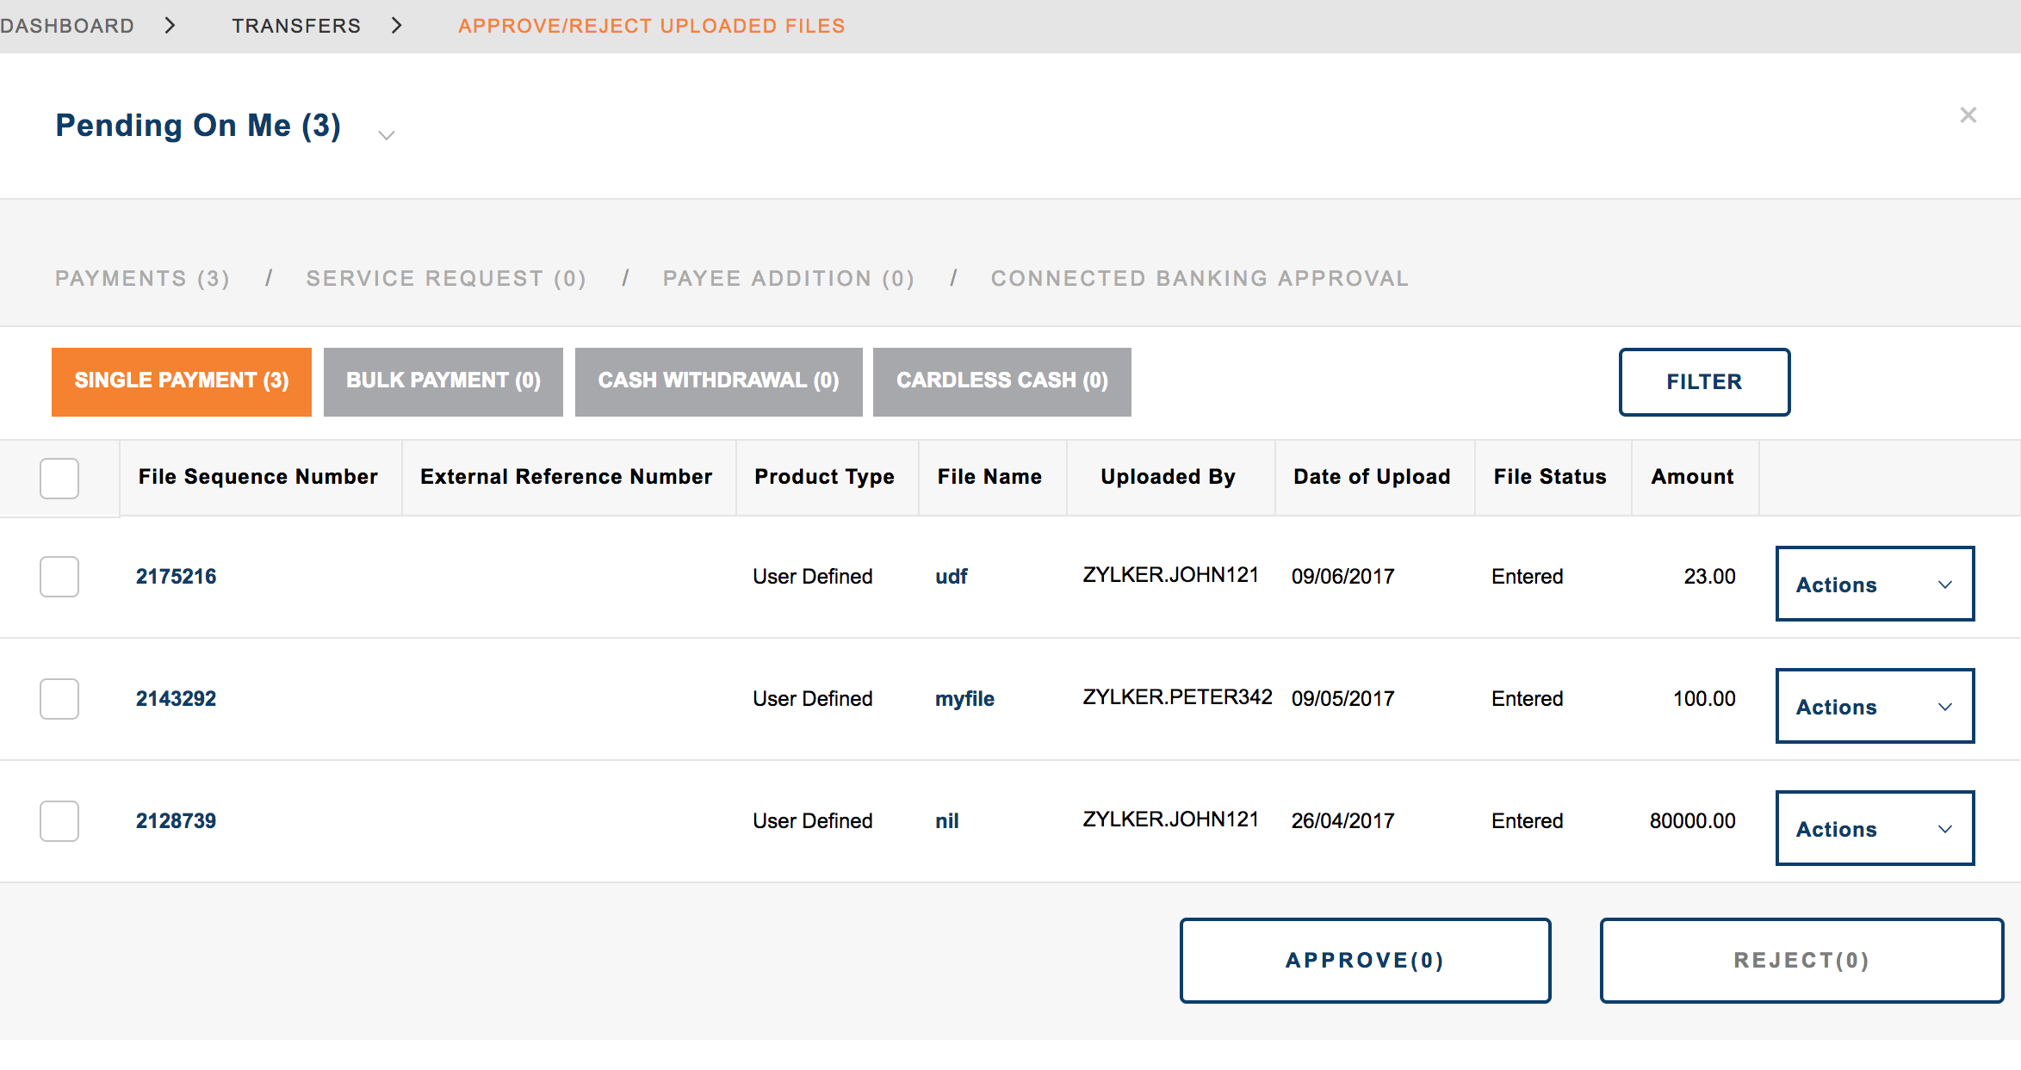Open the uploaded file named myfile
Screen dimensions: 2021x1070
[x=964, y=698]
